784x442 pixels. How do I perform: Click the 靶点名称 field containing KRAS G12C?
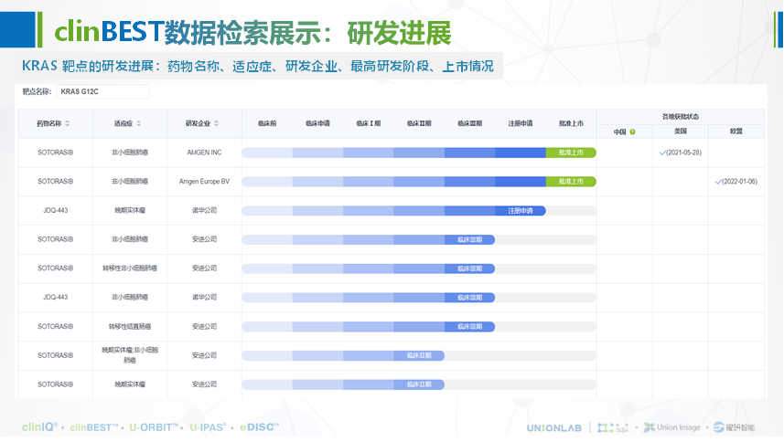[x=103, y=92]
